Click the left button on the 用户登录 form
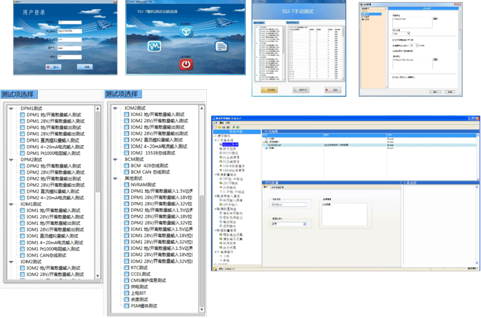 (x=52, y=67)
